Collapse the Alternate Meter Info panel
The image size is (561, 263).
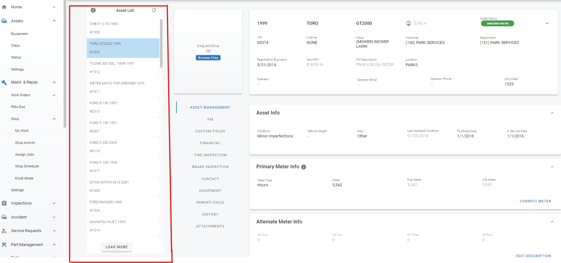click(552, 222)
